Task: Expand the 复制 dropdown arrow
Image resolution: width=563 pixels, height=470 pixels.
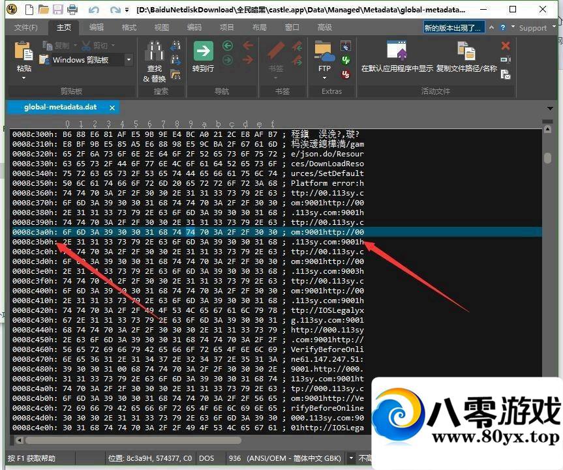Action: coord(76,46)
